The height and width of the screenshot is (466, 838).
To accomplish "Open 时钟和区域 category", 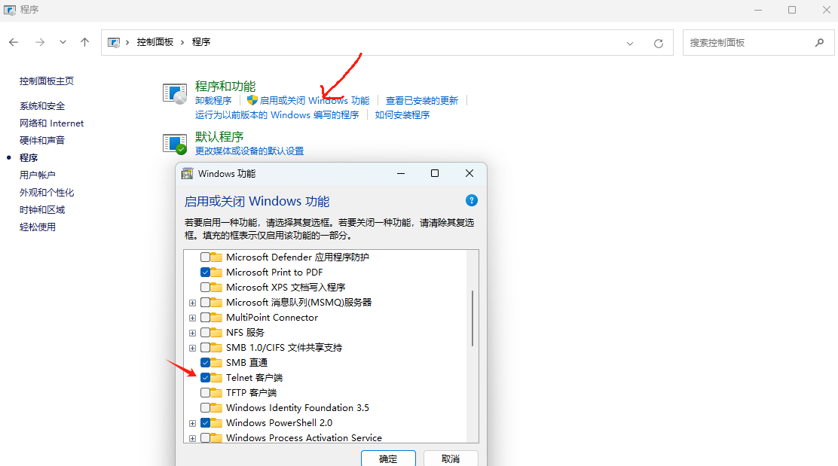I will coord(42,210).
